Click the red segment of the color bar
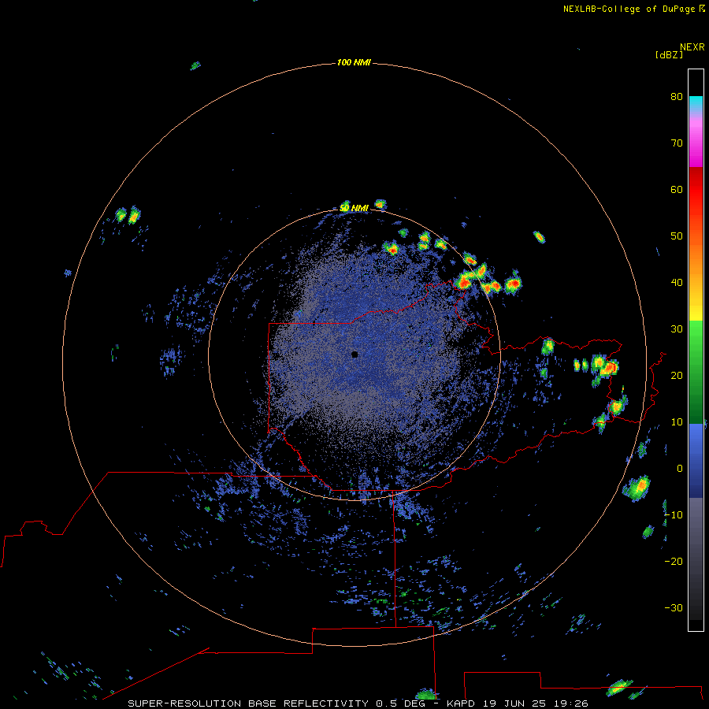The image size is (709, 709). click(696, 190)
